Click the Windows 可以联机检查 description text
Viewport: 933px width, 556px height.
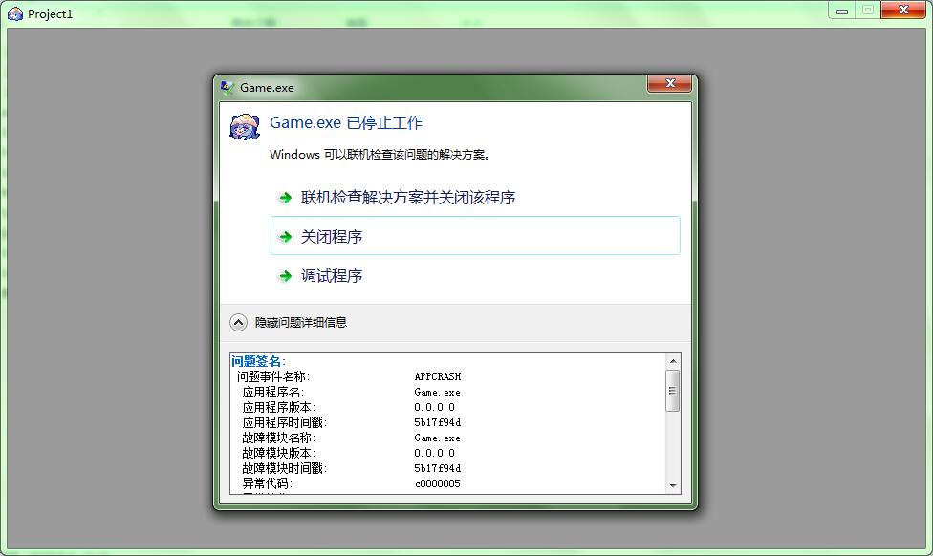click(380, 155)
